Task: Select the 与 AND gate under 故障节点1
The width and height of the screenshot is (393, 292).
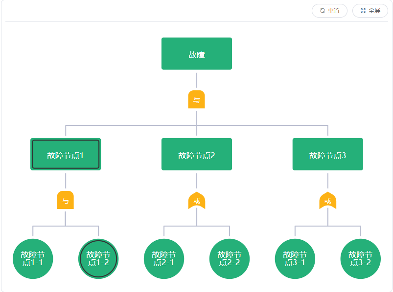Action: point(65,200)
